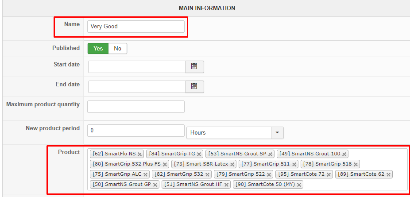Remove the [78] SmartGrip 518 tag

(x=356, y=164)
